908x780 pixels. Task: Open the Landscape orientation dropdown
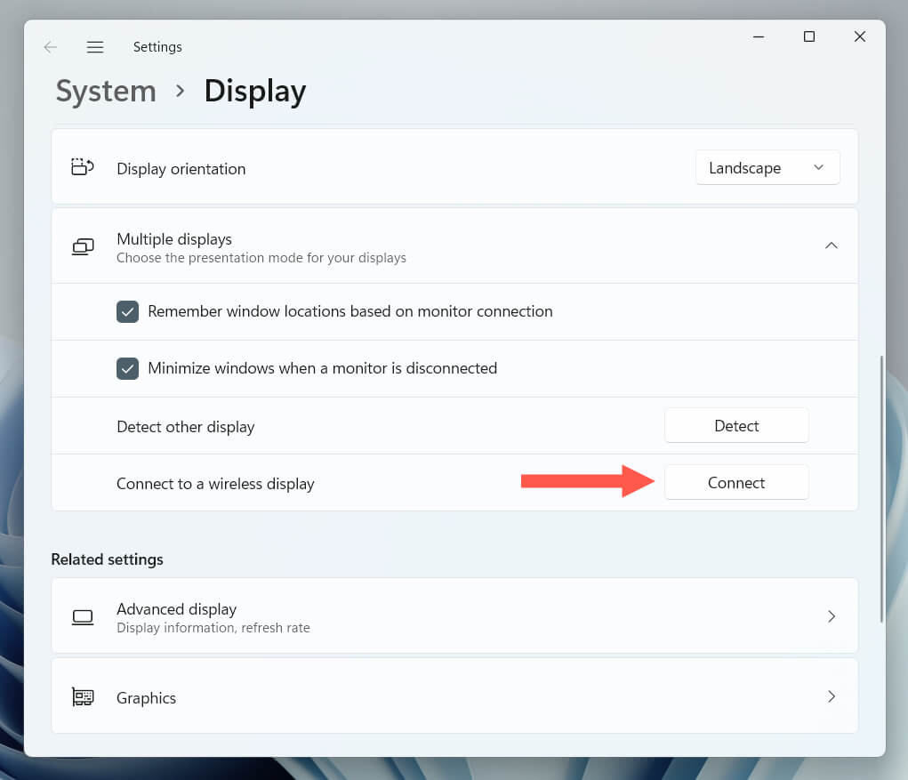(x=767, y=168)
